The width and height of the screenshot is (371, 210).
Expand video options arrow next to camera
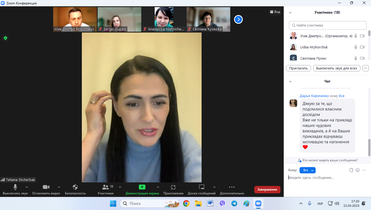[x=59, y=187]
